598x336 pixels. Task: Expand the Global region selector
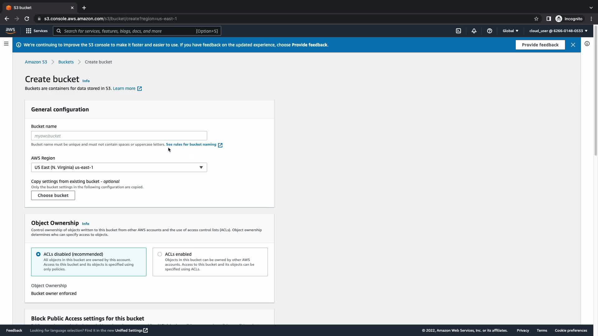[510, 31]
